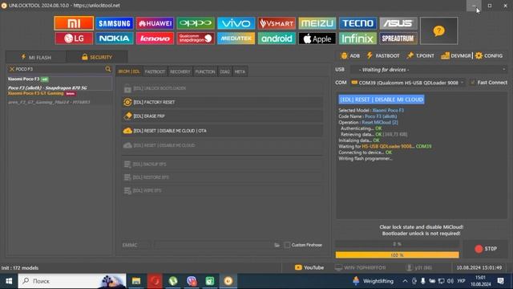Select the Vsmart brand logo
Image resolution: width=513 pixels, height=289 pixels.
[277, 23]
